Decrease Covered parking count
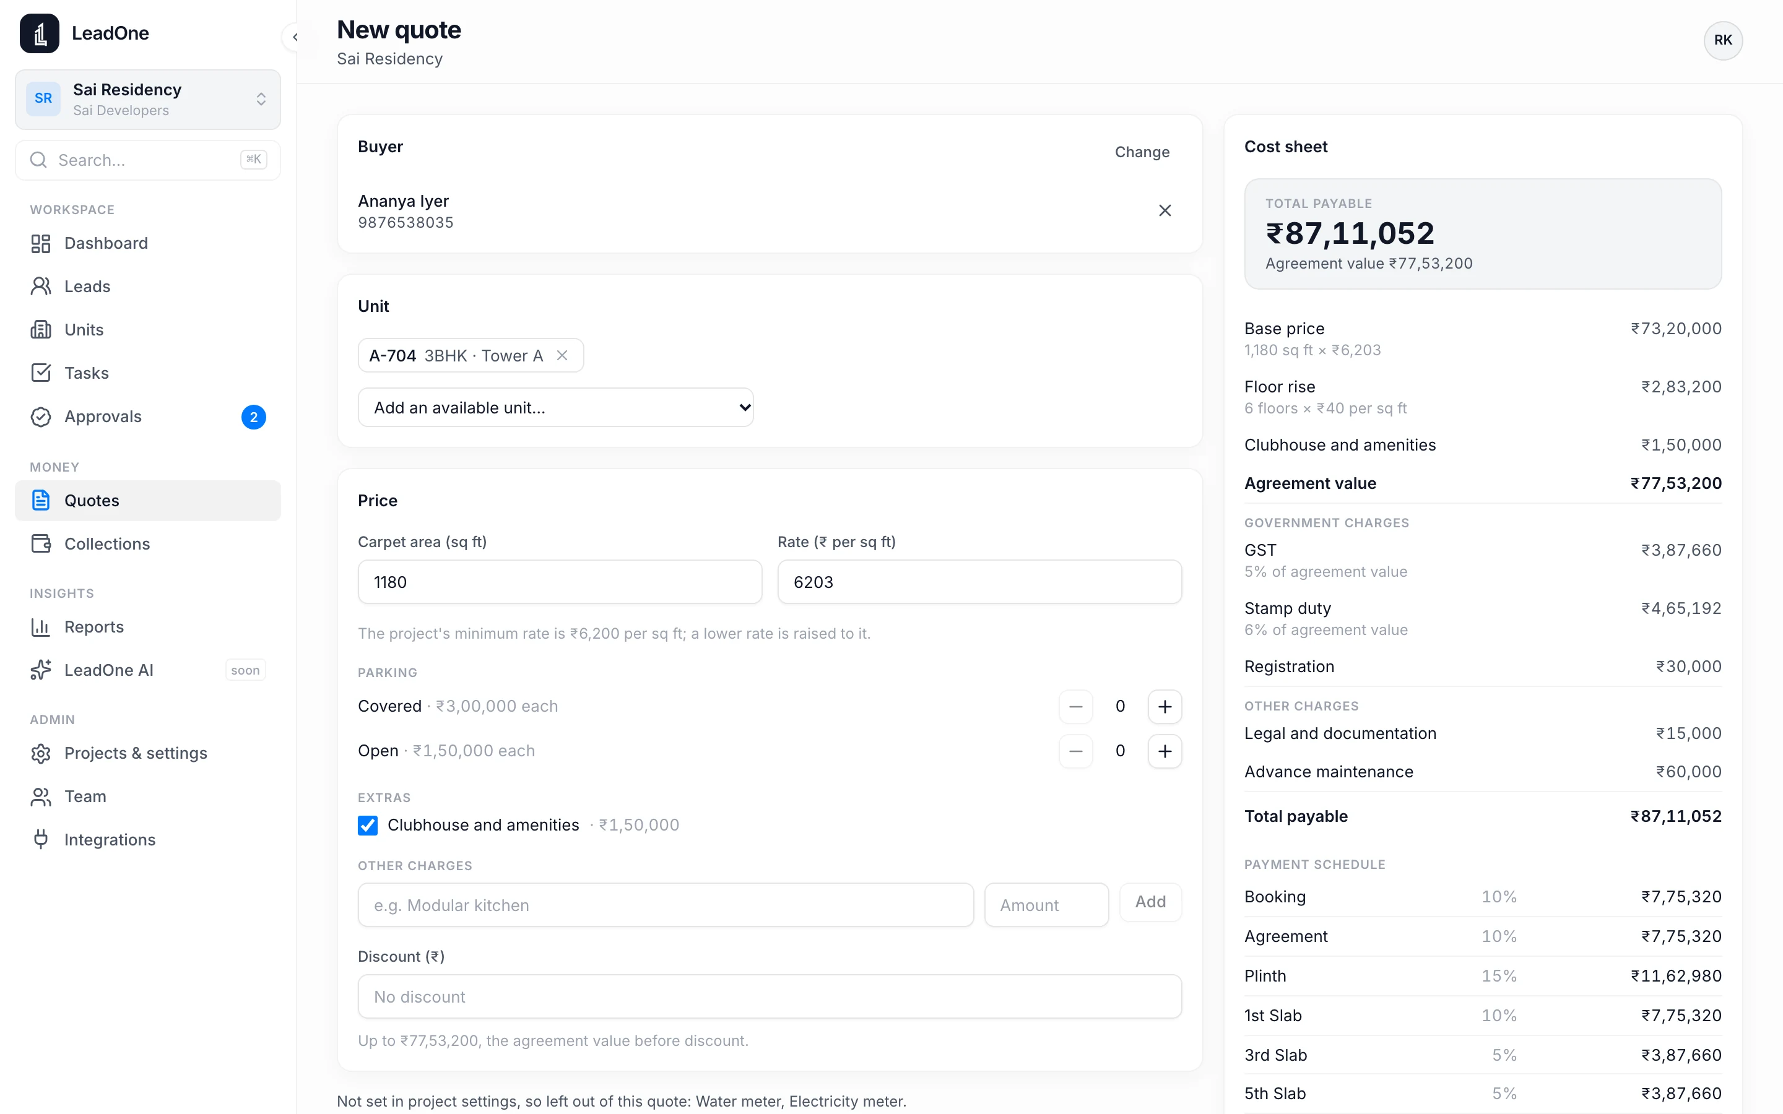Image resolution: width=1783 pixels, height=1114 pixels. (x=1076, y=707)
